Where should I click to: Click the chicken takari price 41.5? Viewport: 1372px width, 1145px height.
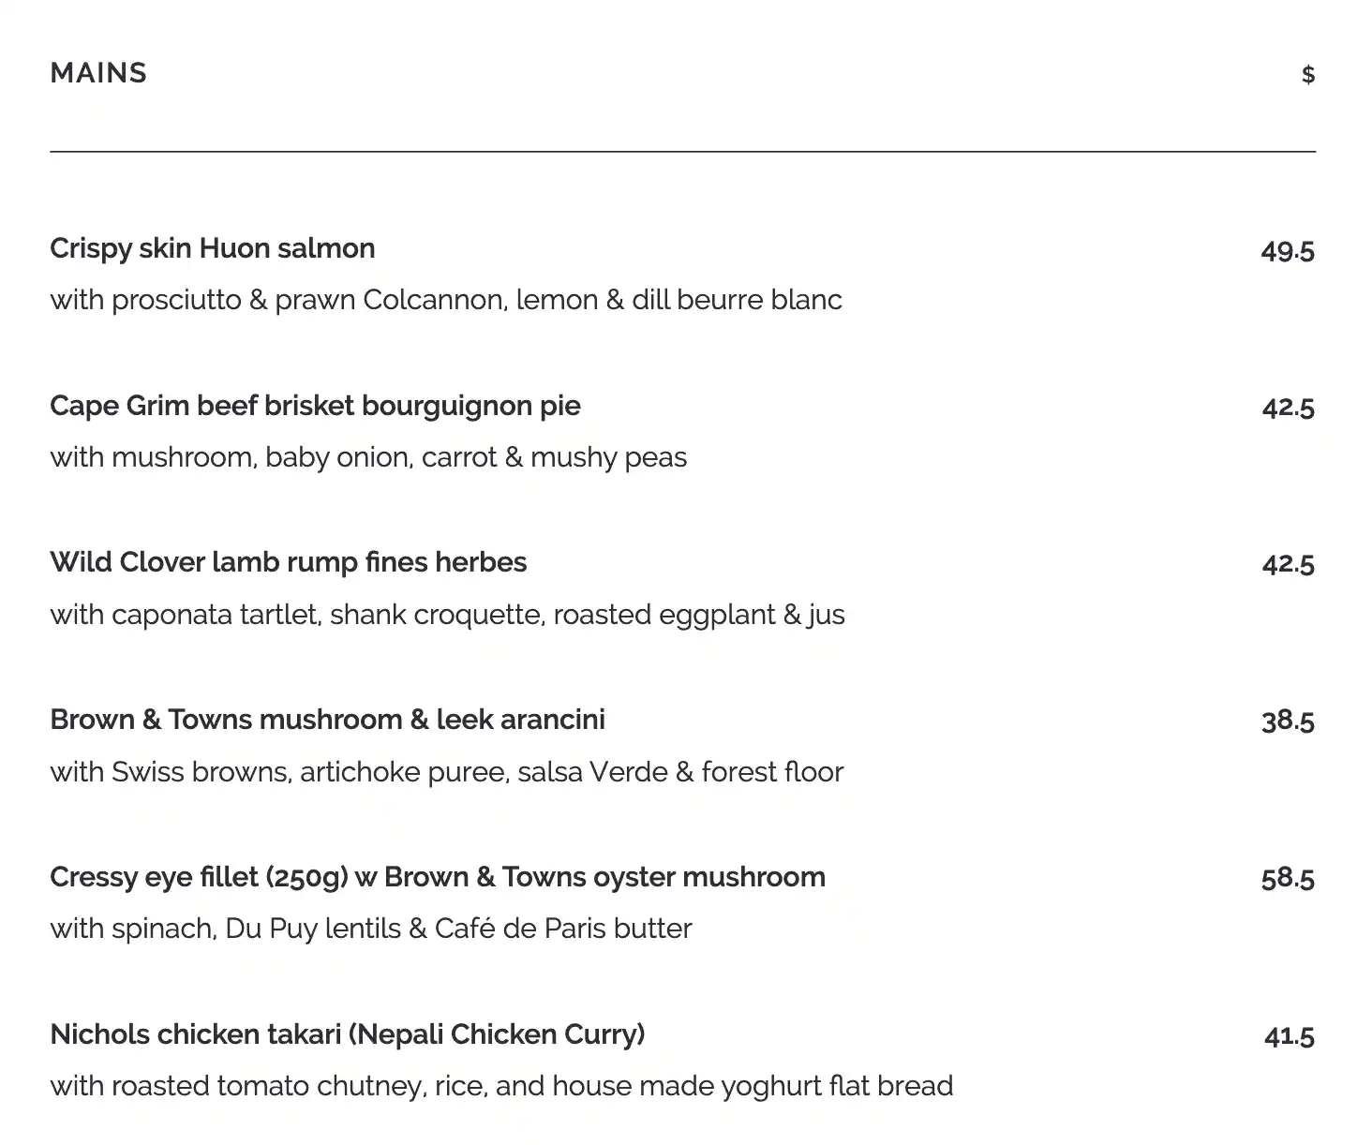(x=1289, y=1035)
